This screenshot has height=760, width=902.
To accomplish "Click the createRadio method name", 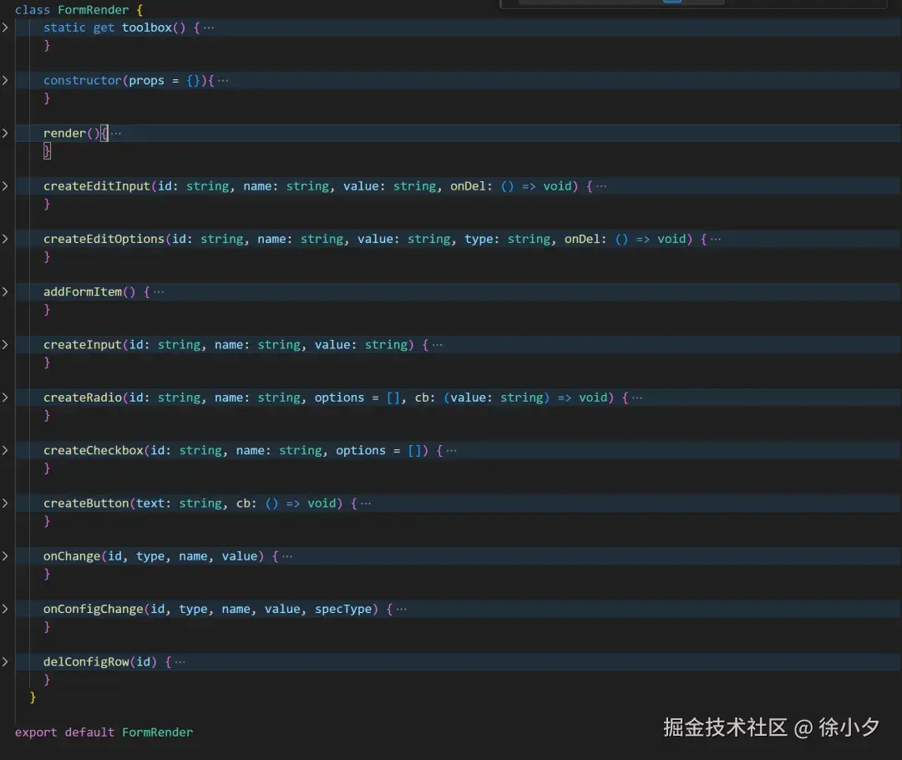I will [82, 398].
